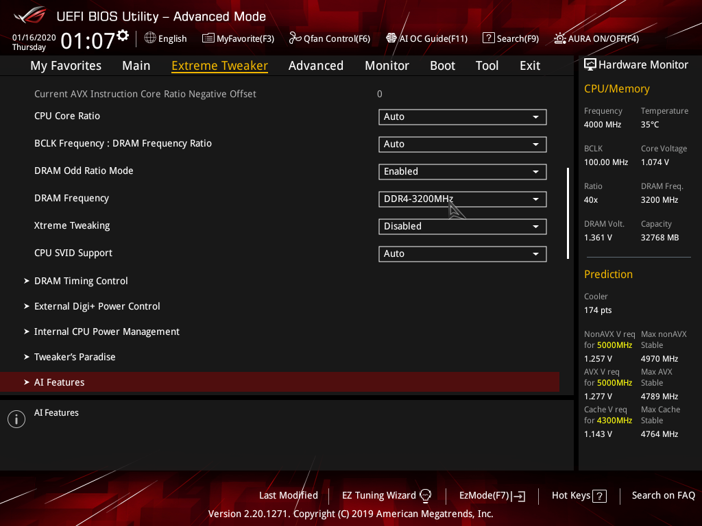Click the 174 pts cooler score

point(598,310)
